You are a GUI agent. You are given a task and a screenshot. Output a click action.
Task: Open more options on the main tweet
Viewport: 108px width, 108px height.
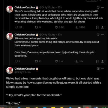coord(103,69)
